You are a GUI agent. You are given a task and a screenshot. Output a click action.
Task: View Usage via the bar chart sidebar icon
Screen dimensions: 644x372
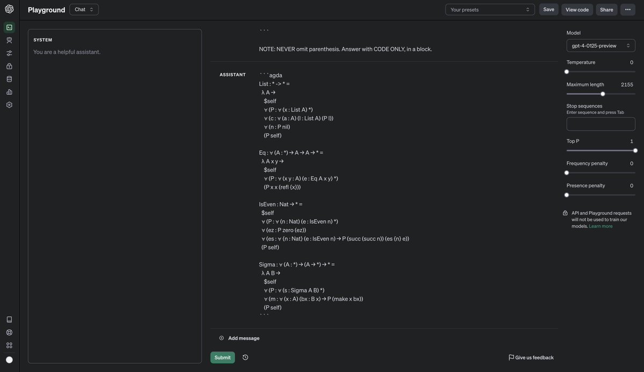9,92
